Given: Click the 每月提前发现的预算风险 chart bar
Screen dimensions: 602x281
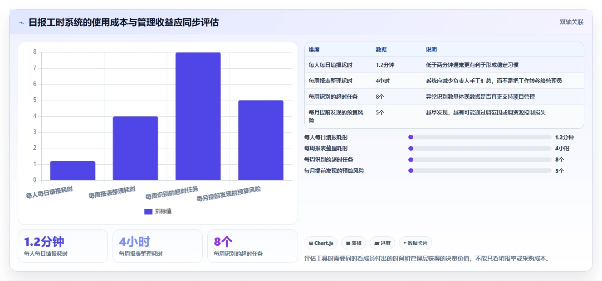Looking at the screenshot, I should 261,140.
